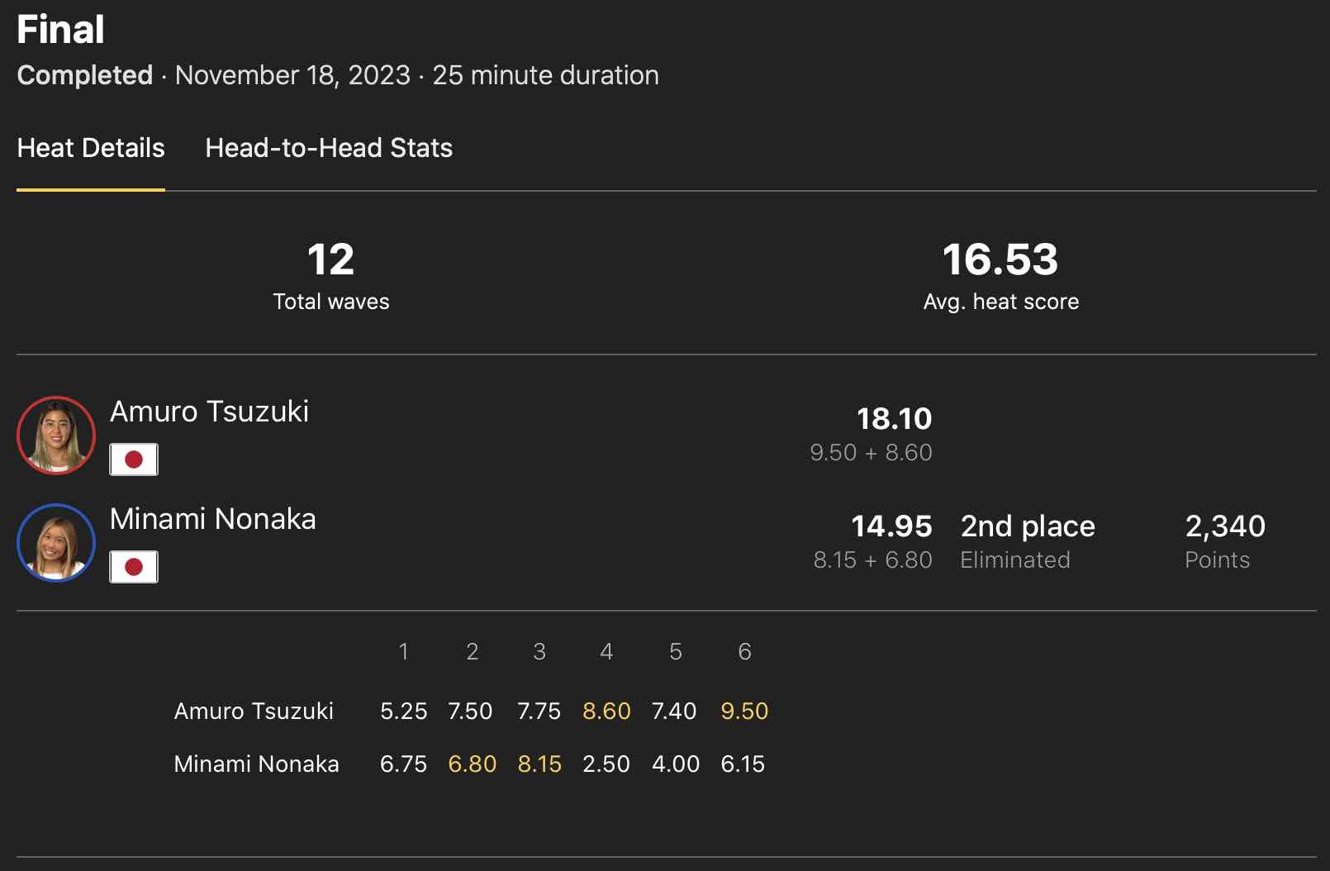Select Minami Nonaka's 6.80 wave score
1330x871 pixels.
click(472, 764)
